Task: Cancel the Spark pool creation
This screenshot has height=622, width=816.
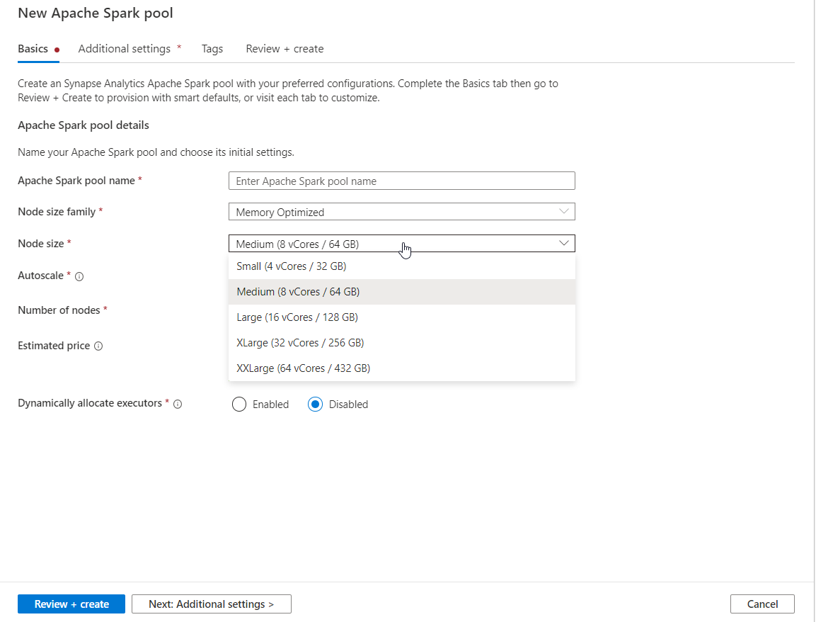Action: (762, 604)
